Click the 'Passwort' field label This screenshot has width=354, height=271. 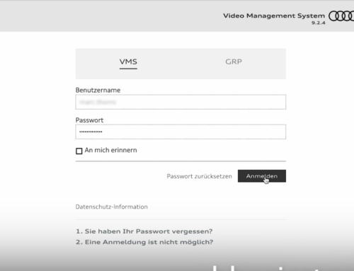click(x=89, y=120)
